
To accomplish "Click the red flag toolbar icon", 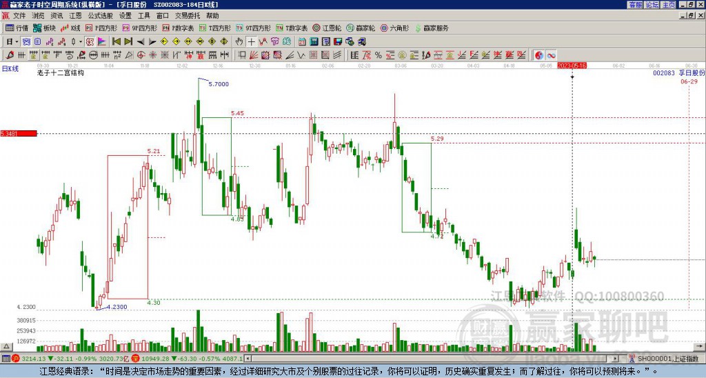I will [102, 41].
